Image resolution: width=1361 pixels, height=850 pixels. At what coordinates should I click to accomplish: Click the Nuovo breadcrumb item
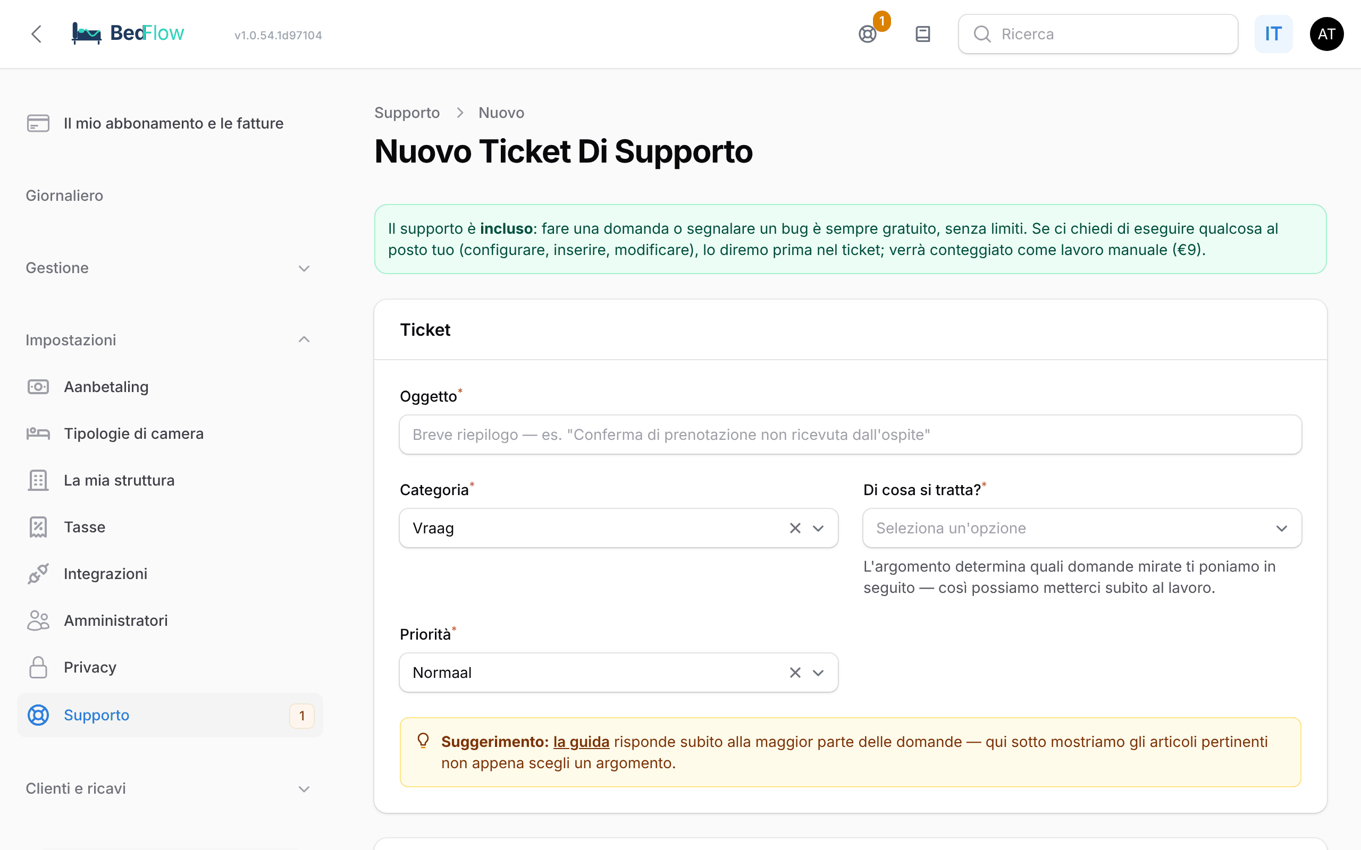pyautogui.click(x=501, y=113)
